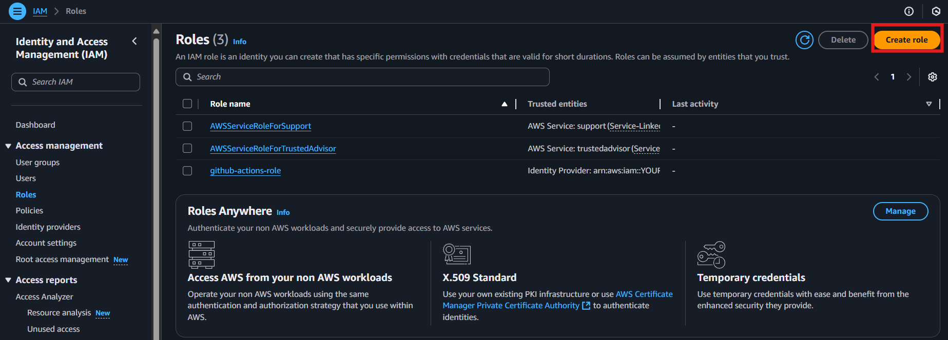
Task: Open Unused access in the sidebar
Action: (53, 329)
